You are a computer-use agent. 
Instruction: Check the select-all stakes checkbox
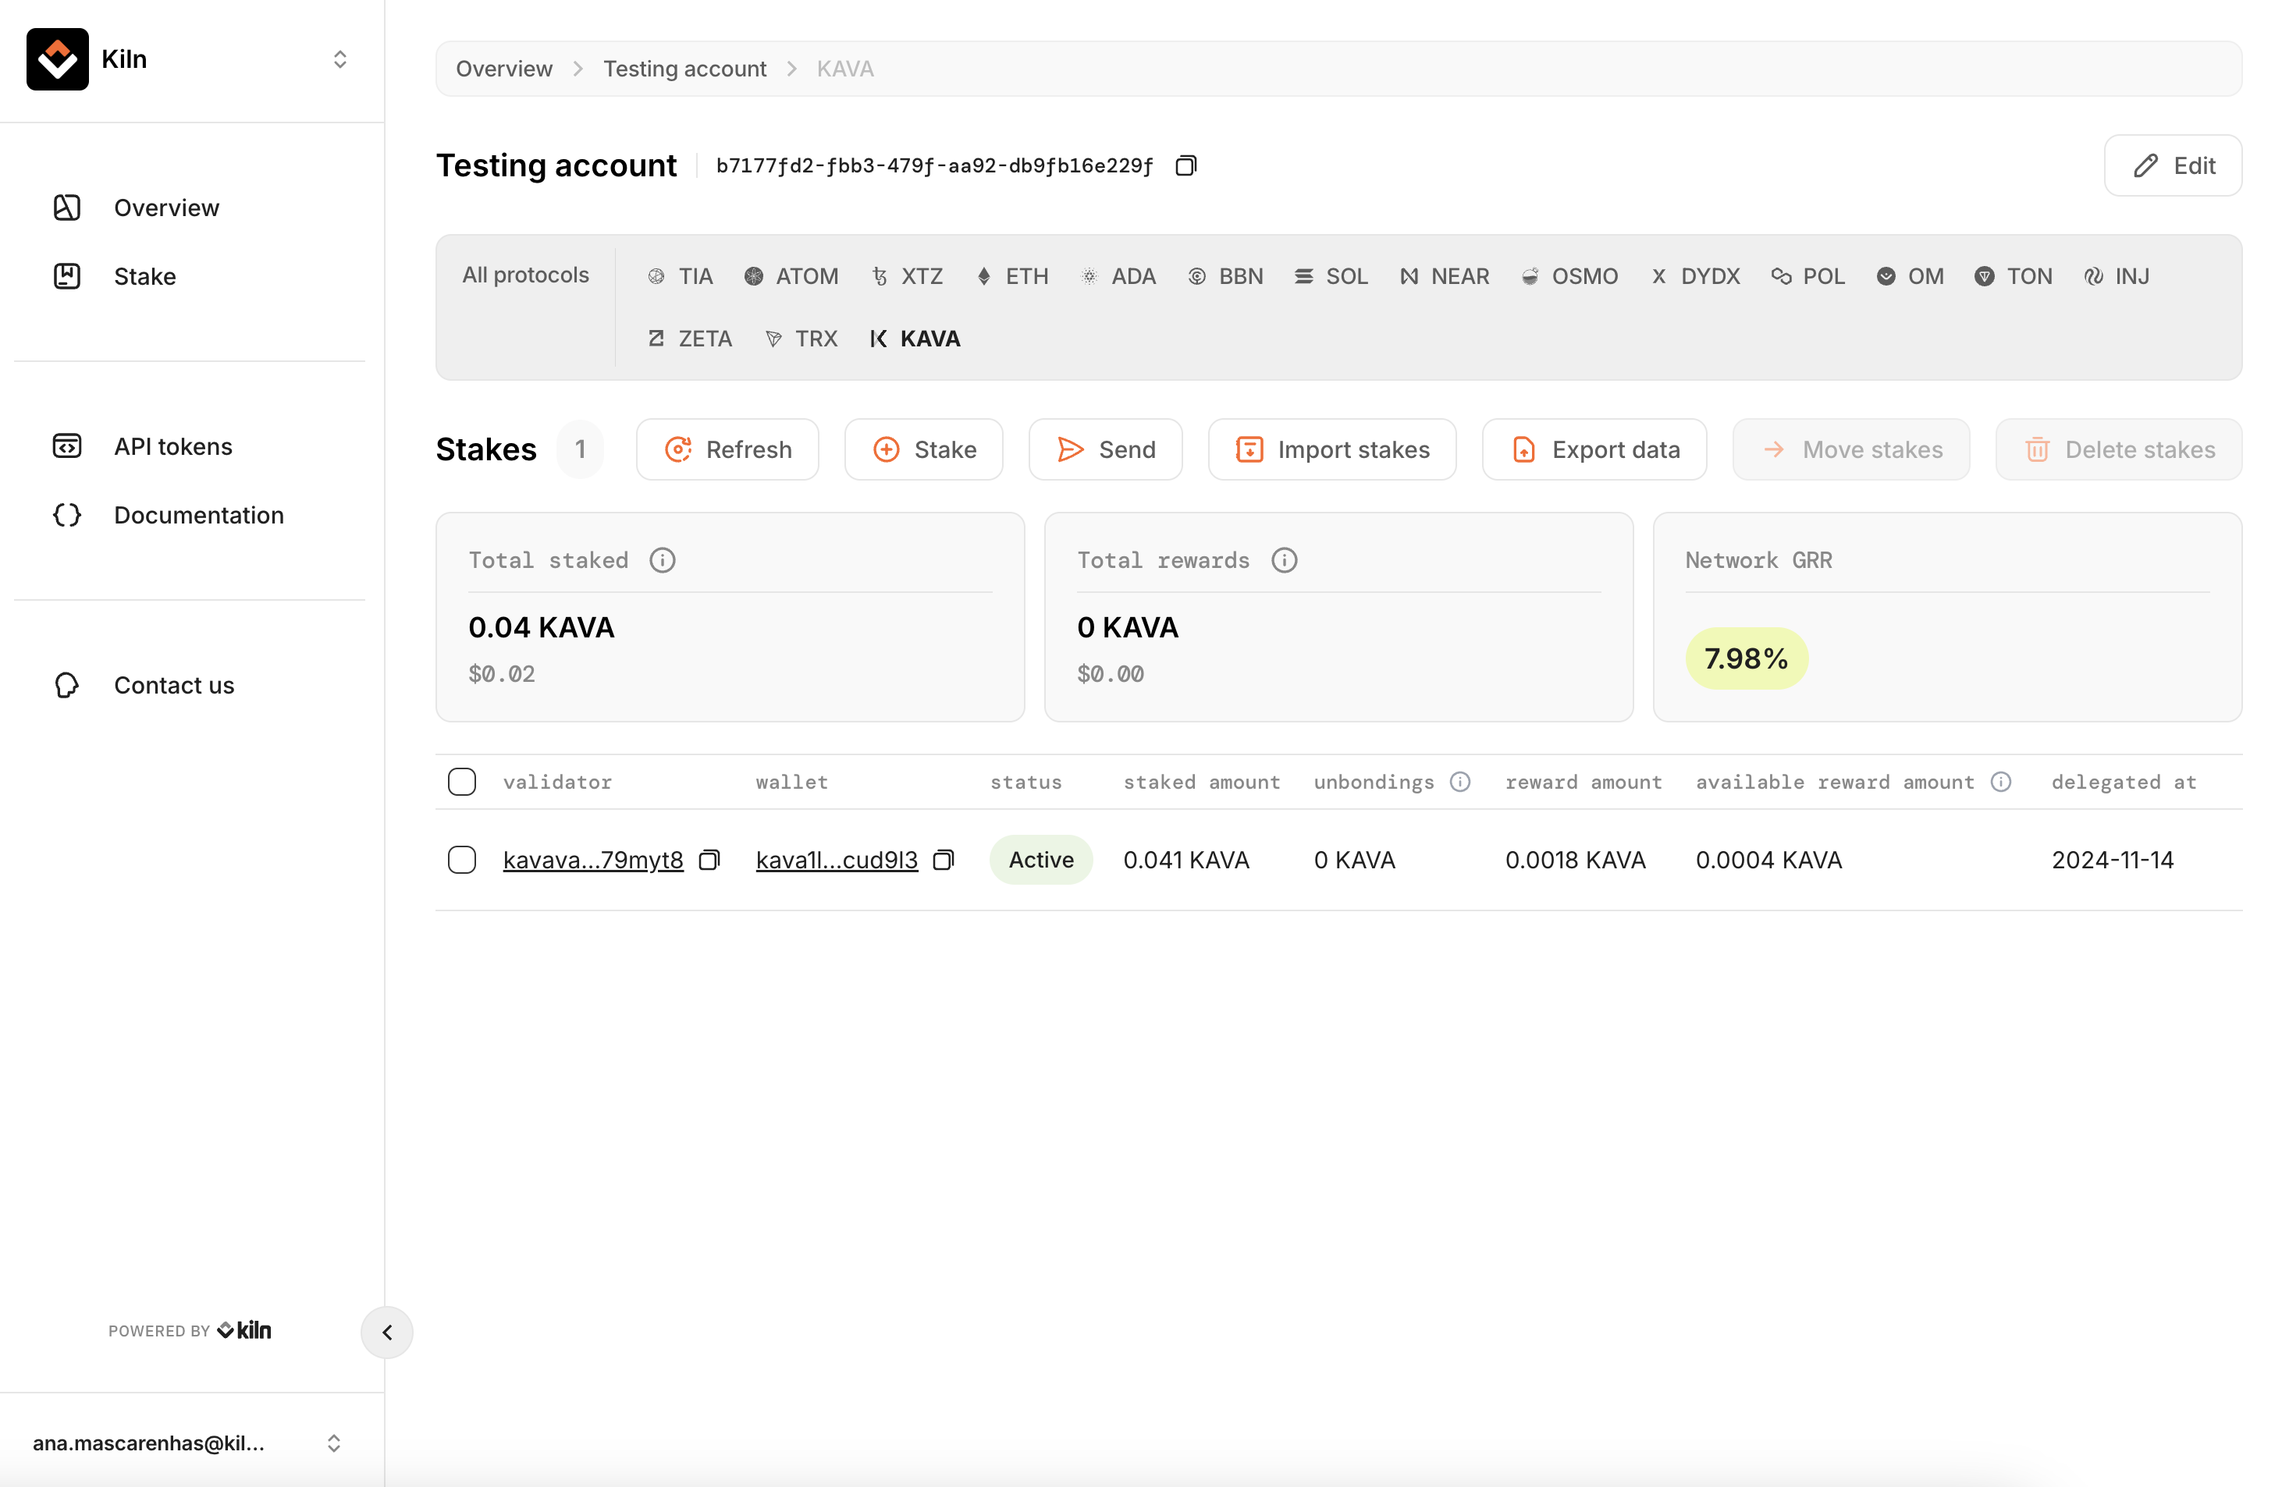point(462,782)
